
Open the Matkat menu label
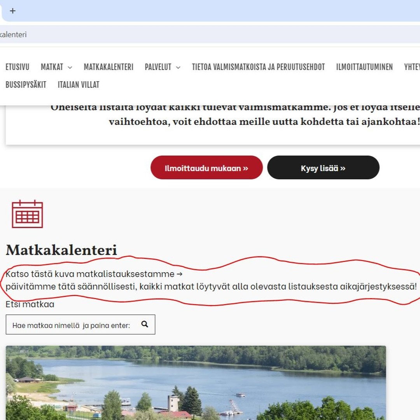coord(52,67)
